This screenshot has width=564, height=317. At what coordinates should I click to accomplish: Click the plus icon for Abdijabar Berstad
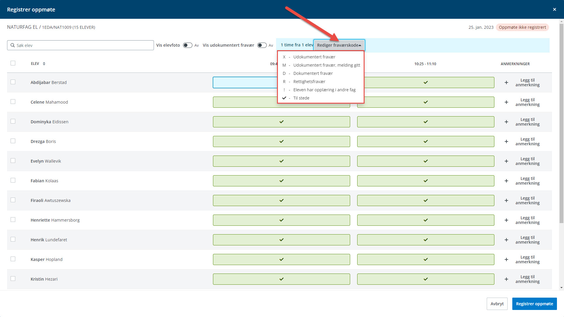[506, 82]
